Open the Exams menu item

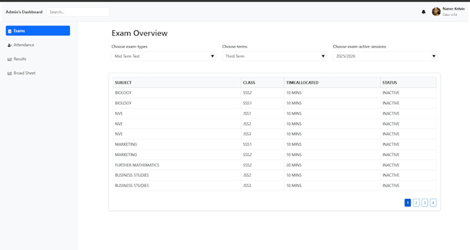(x=38, y=30)
